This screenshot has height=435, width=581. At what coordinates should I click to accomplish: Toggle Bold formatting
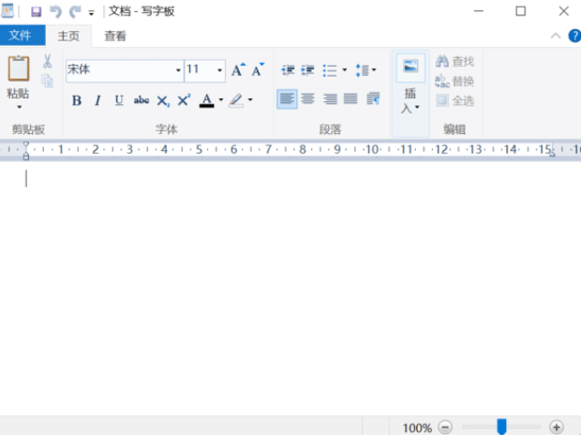(x=77, y=100)
